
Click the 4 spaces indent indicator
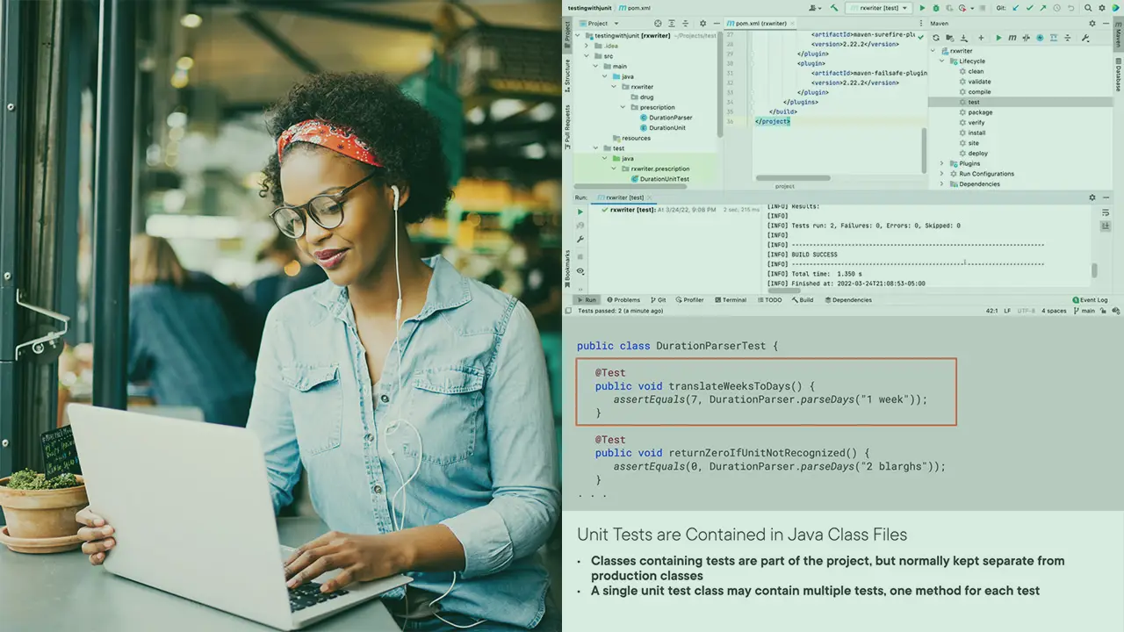[1055, 311]
